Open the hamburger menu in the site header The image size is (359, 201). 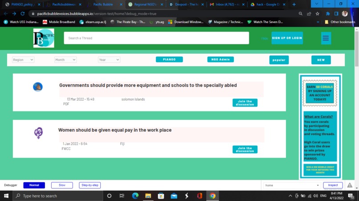[x=326, y=38]
